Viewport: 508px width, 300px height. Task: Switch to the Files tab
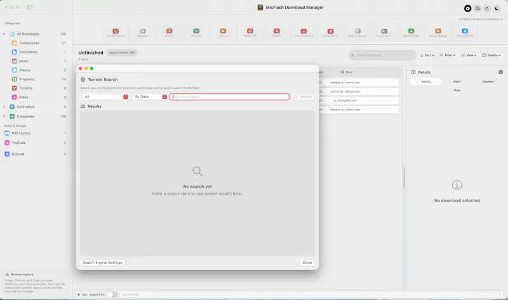457,90
